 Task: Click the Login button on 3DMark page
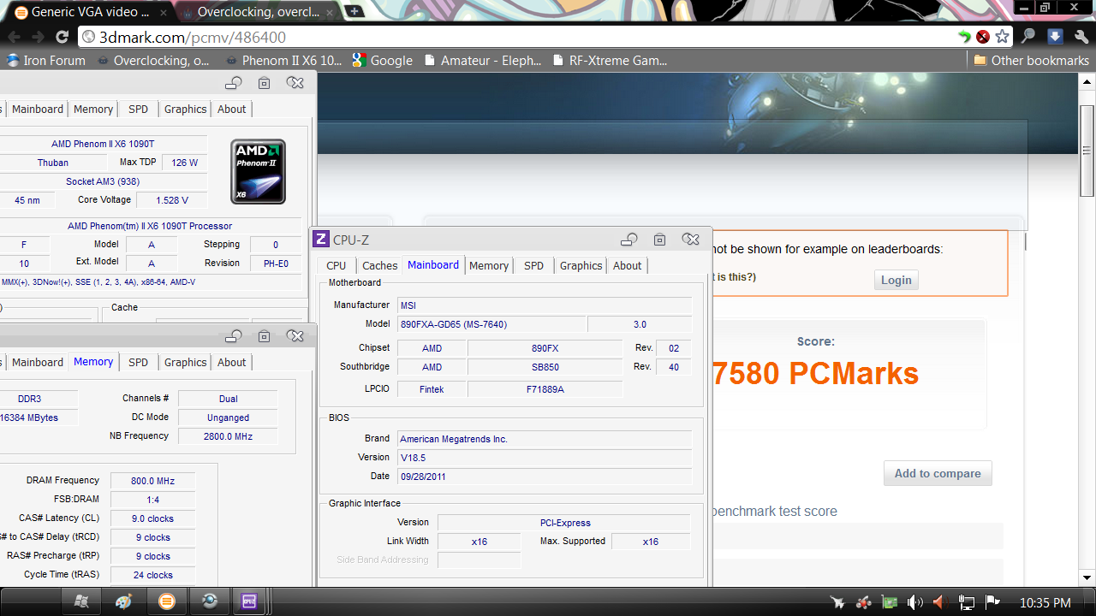pos(896,280)
